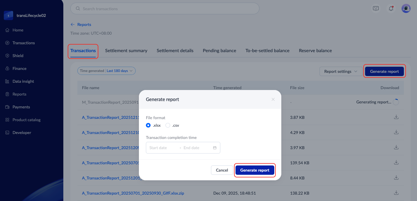Download the 8.44 KB report file

click(396, 178)
